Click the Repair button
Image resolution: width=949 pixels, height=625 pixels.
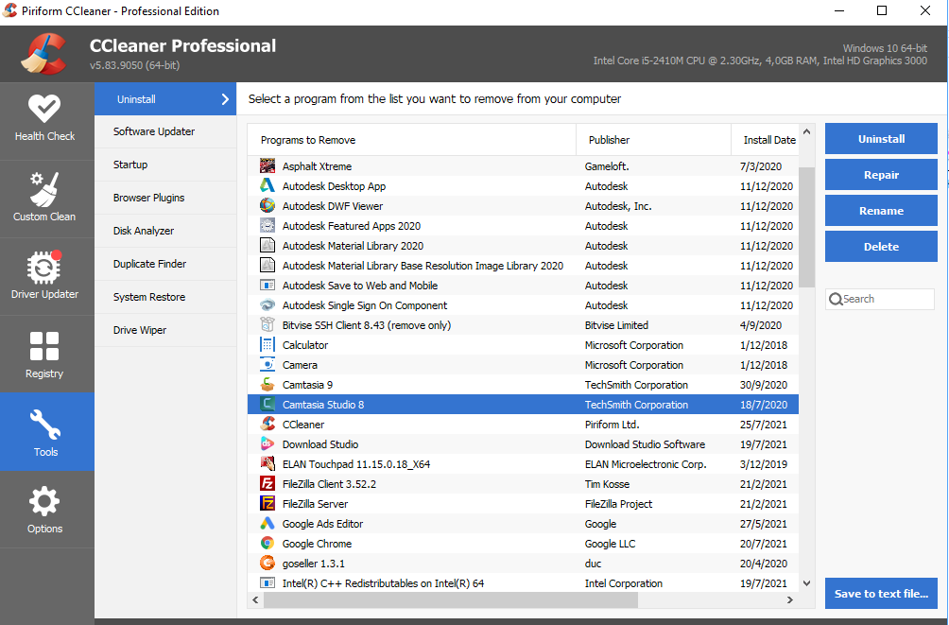point(881,174)
